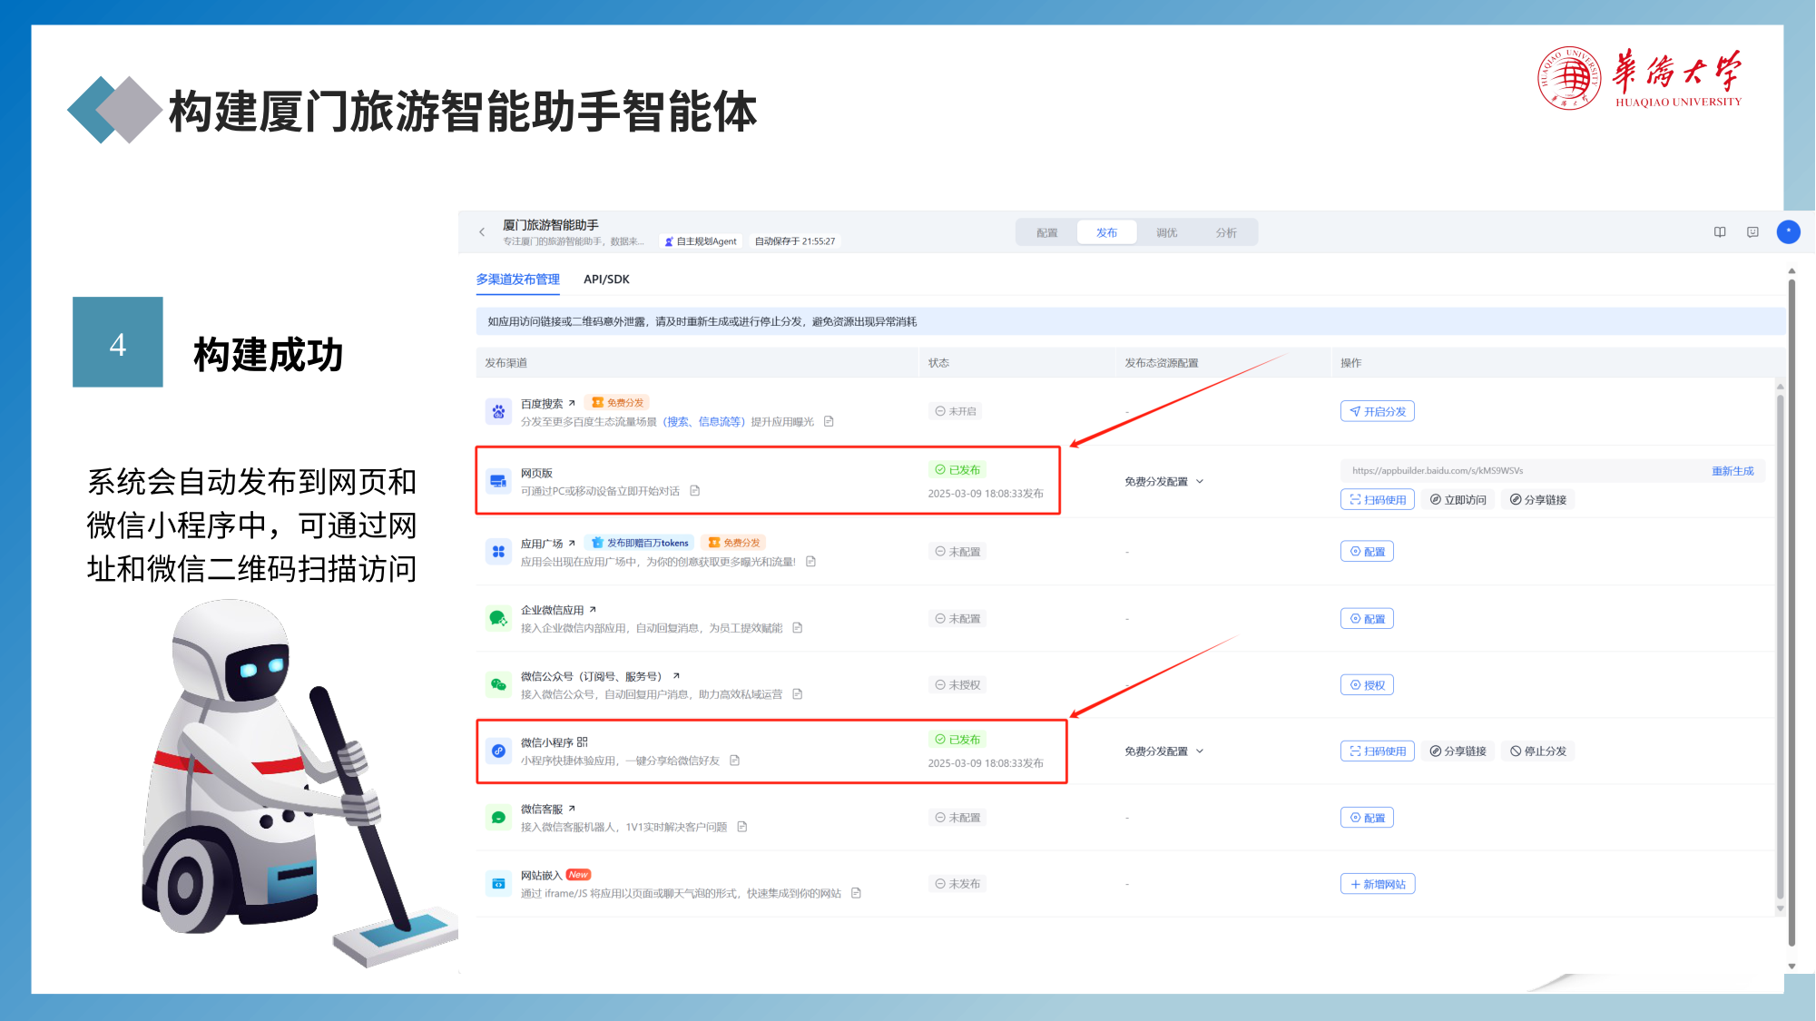Click 停止分发 for 微信小程序
Viewport: 1816px width, 1021px height.
tap(1538, 751)
